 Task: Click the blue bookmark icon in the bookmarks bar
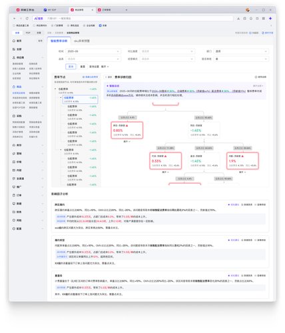100,25
